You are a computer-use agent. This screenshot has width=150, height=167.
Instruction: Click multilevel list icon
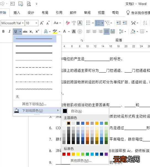107,23
